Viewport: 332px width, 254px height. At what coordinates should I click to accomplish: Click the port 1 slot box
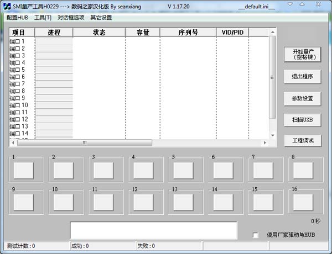point(23,171)
